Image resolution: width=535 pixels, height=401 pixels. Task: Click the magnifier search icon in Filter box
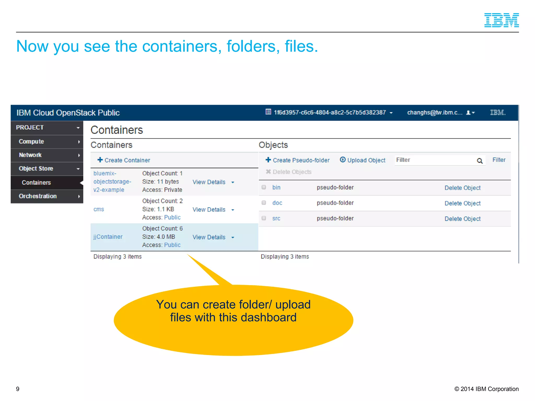(x=480, y=161)
